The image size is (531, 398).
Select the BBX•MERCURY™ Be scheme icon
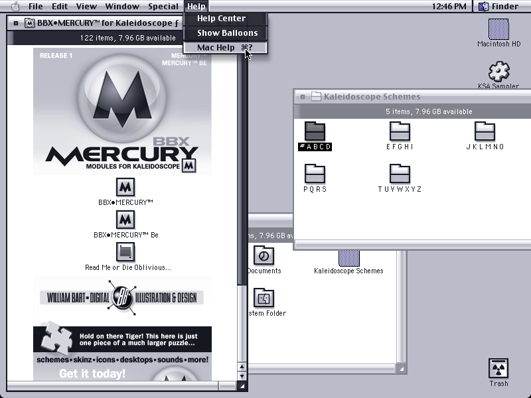pyautogui.click(x=125, y=220)
